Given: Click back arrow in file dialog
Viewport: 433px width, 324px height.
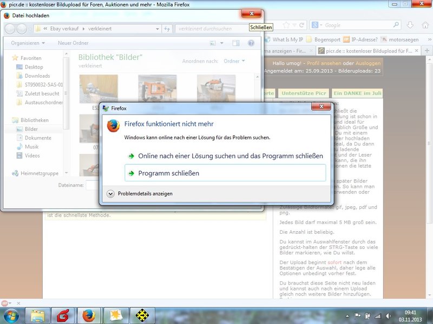Looking at the screenshot, I should point(10,29).
